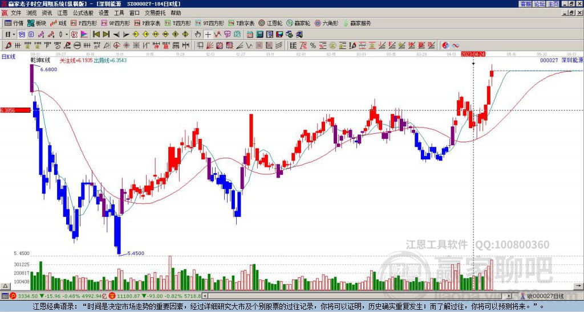This screenshot has height=312, width=584.
Task: Click the 日K线 label
Action: coord(9,57)
